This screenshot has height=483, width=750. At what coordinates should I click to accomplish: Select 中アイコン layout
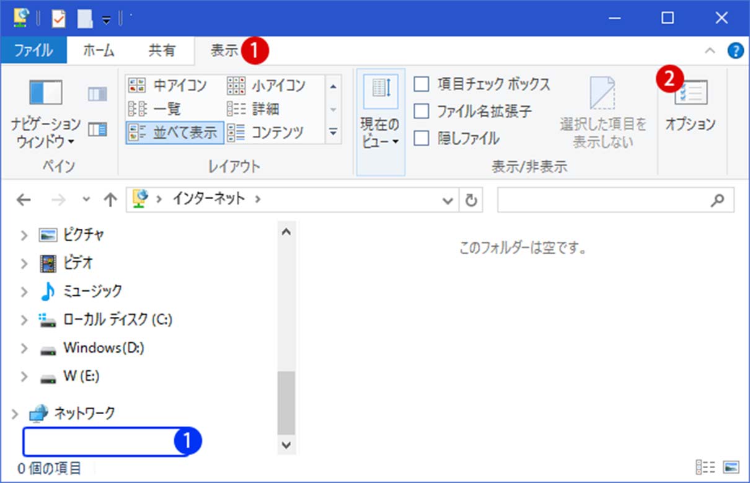167,85
